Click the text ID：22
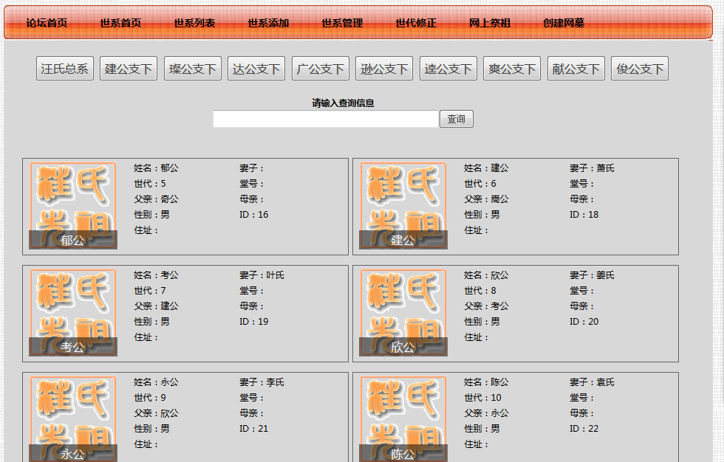724x462 pixels. [584, 429]
